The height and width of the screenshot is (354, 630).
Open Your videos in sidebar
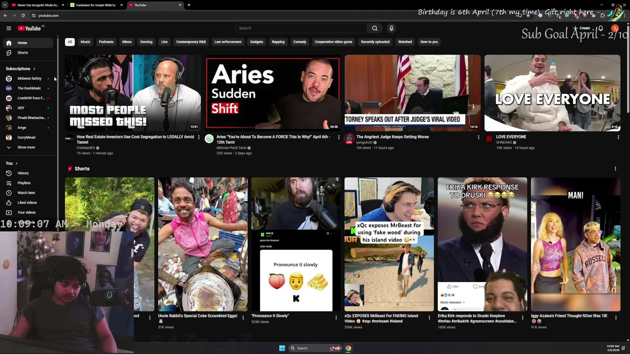tap(27, 212)
